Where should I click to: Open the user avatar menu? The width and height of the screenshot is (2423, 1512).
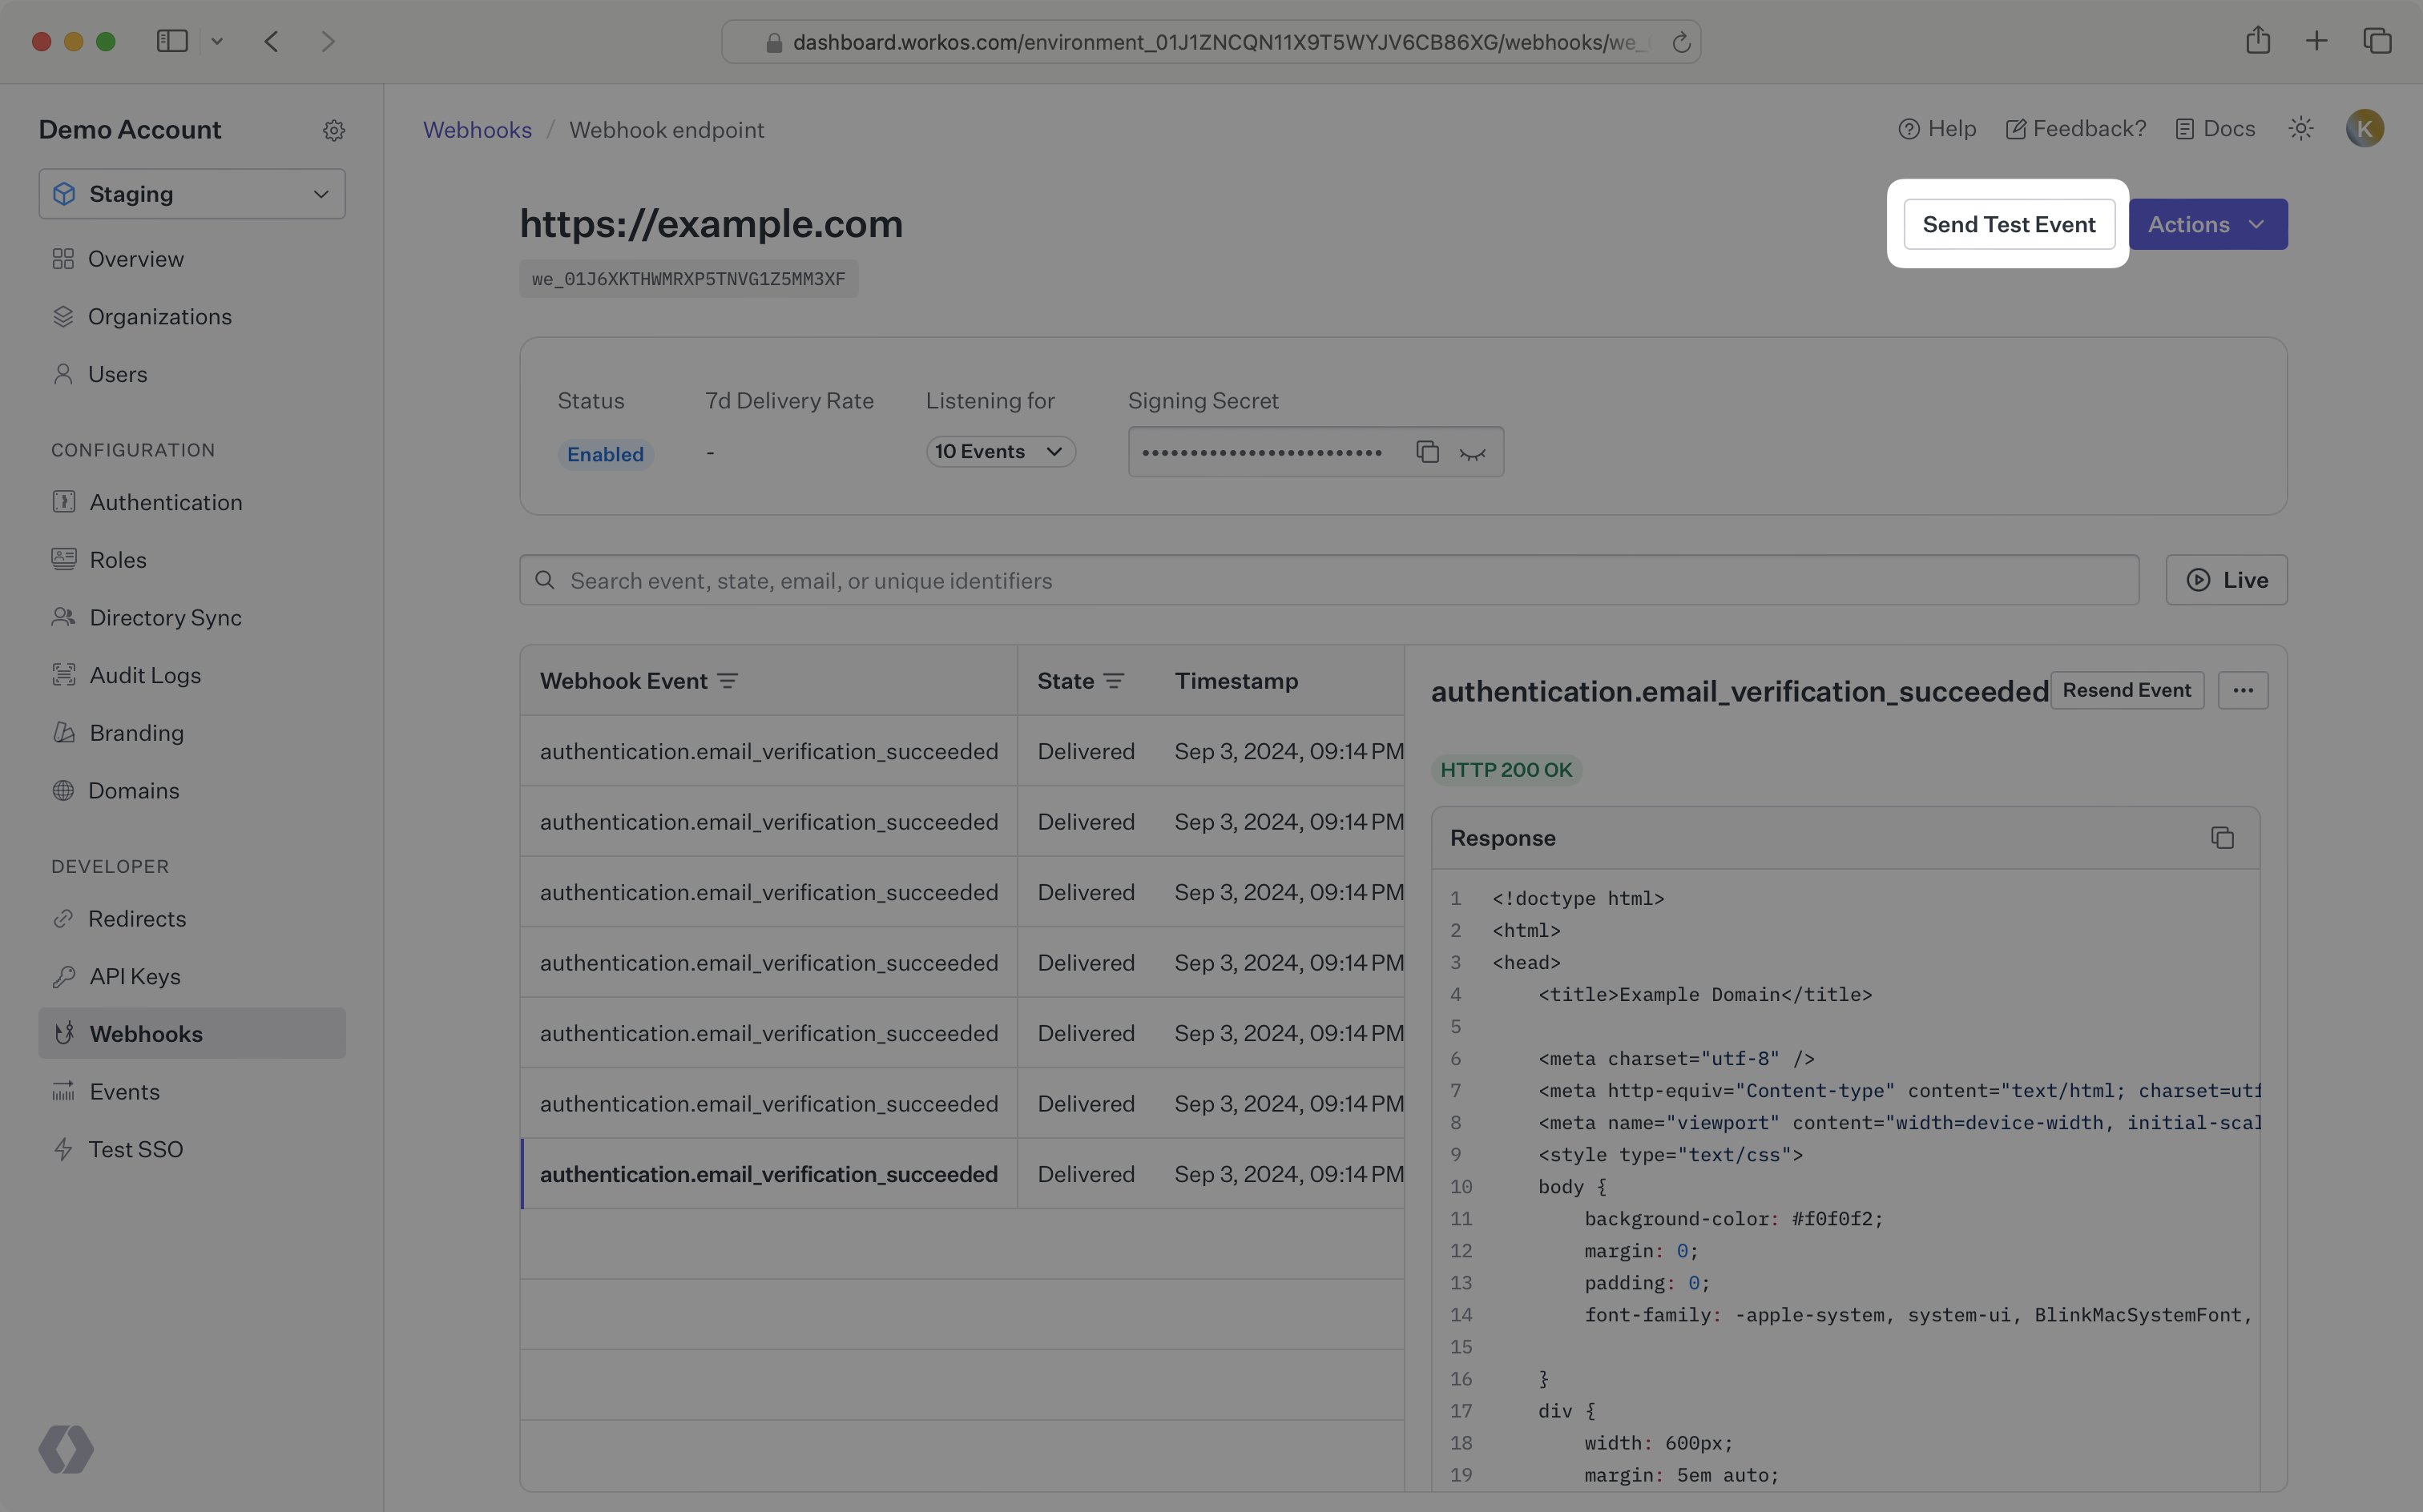pos(2364,129)
